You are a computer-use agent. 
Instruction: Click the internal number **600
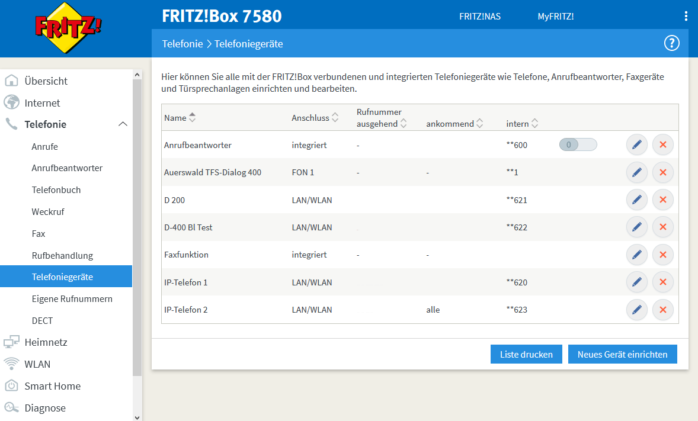tap(516, 145)
